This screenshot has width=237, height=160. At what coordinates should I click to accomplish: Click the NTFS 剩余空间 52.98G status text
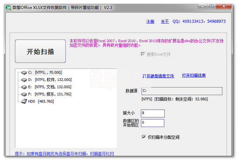coord(175,99)
